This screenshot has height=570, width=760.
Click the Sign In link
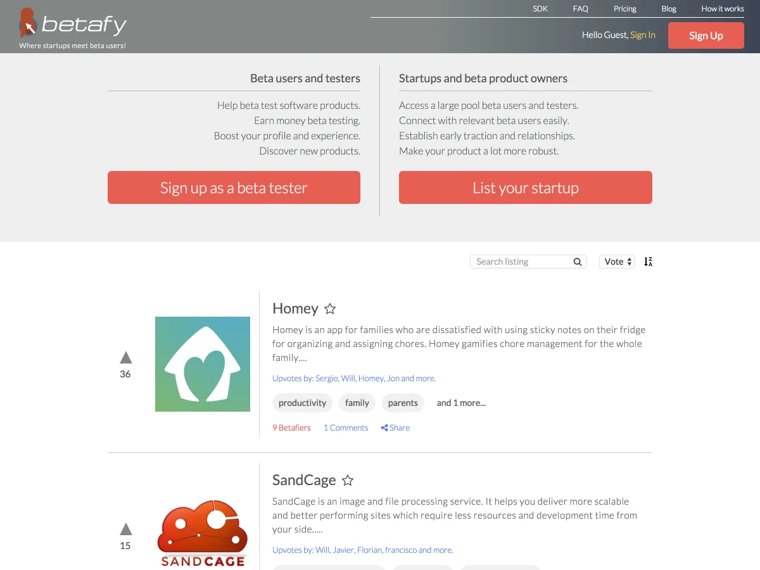pyautogui.click(x=643, y=35)
